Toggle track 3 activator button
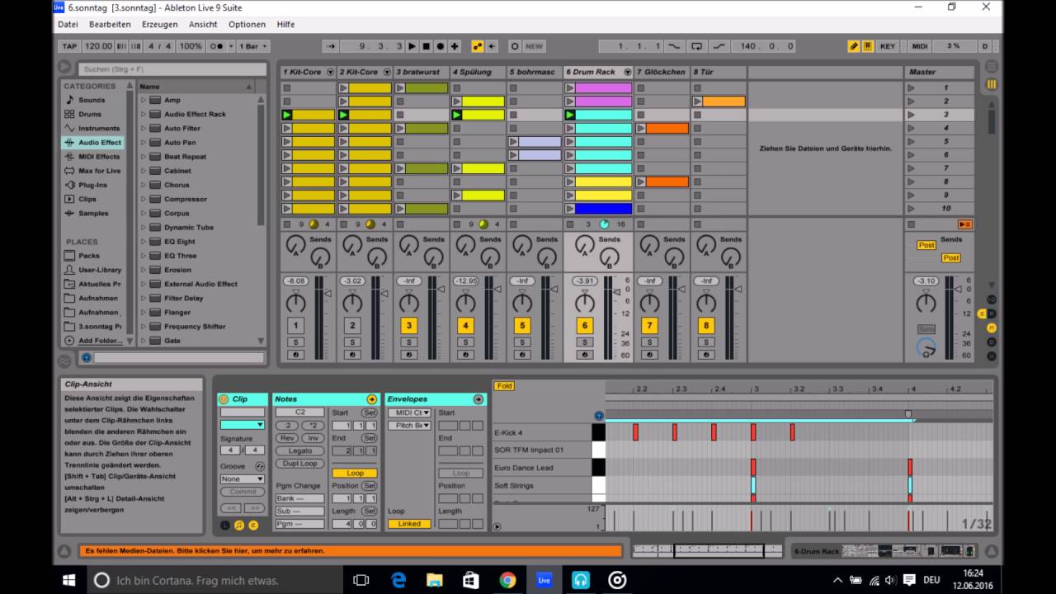The image size is (1056, 594). pos(408,326)
